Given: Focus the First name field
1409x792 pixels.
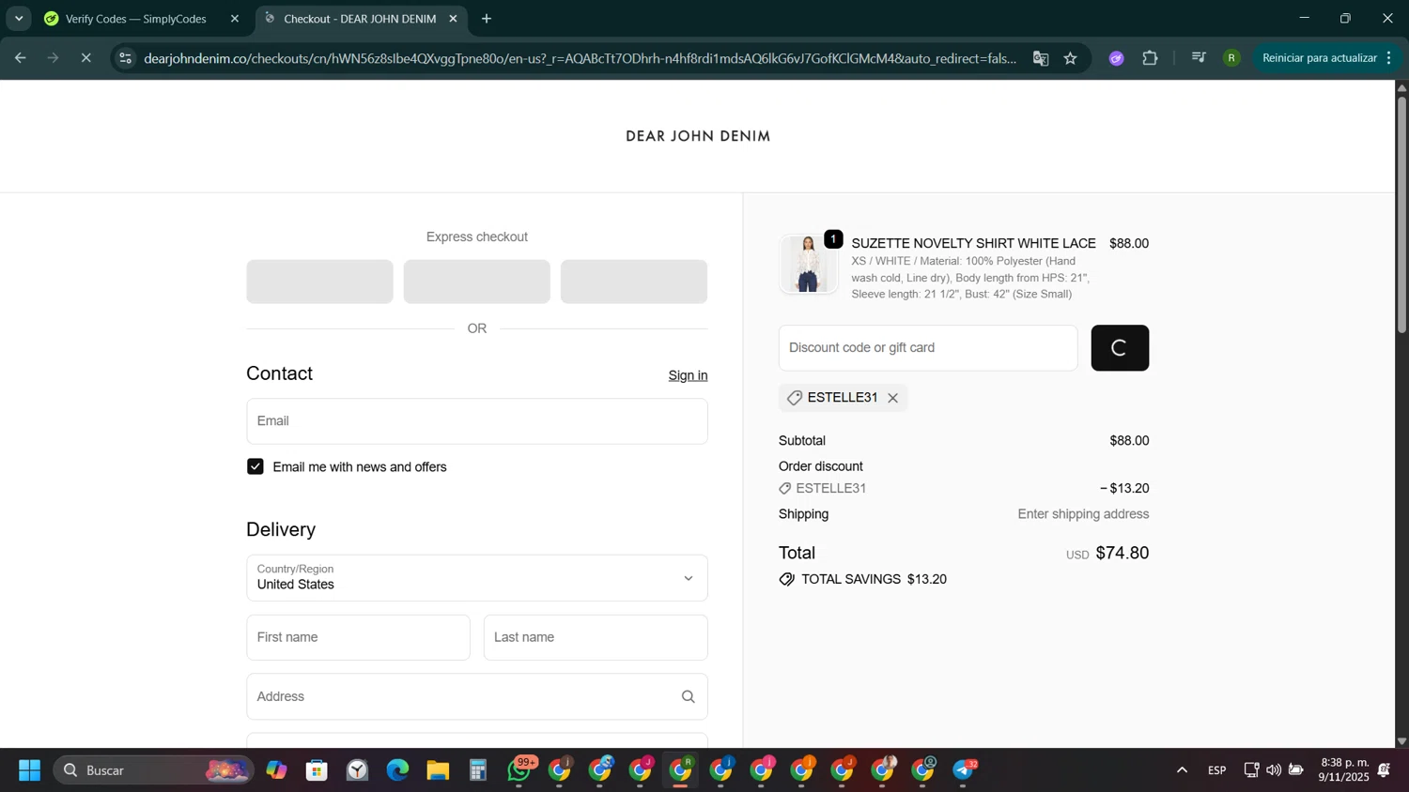Looking at the screenshot, I should [358, 637].
